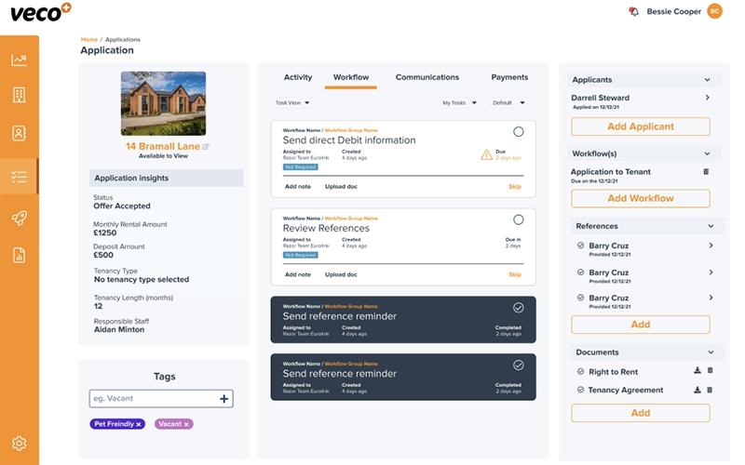Open settings gear in sidebar

[x=19, y=444]
